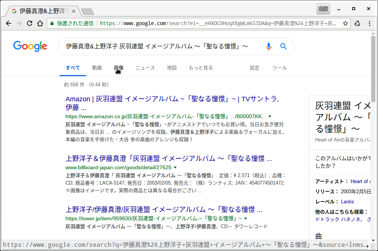Switch to the 地図 results tab
Viewport: 378px width, 251px height.
pos(172,68)
